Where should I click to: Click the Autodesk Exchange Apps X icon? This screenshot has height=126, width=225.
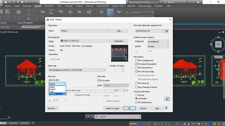(x=186, y=2)
